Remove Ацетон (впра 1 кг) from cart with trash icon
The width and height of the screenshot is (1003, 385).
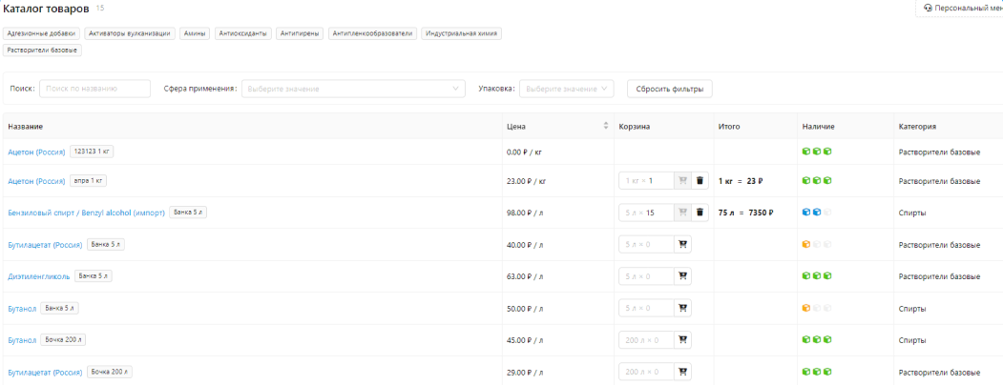pos(700,181)
